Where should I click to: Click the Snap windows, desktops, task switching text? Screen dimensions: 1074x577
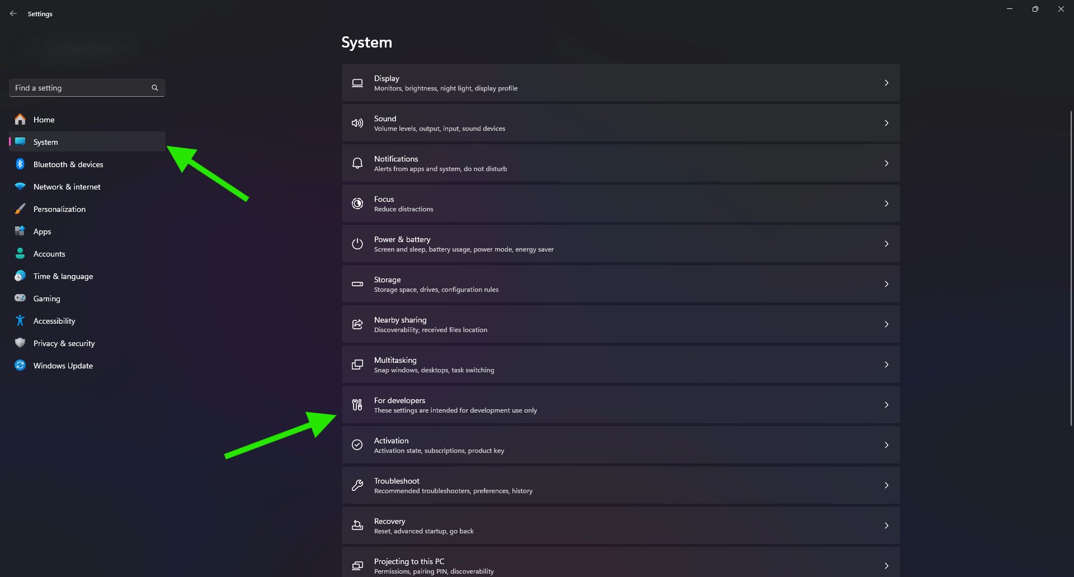(434, 370)
